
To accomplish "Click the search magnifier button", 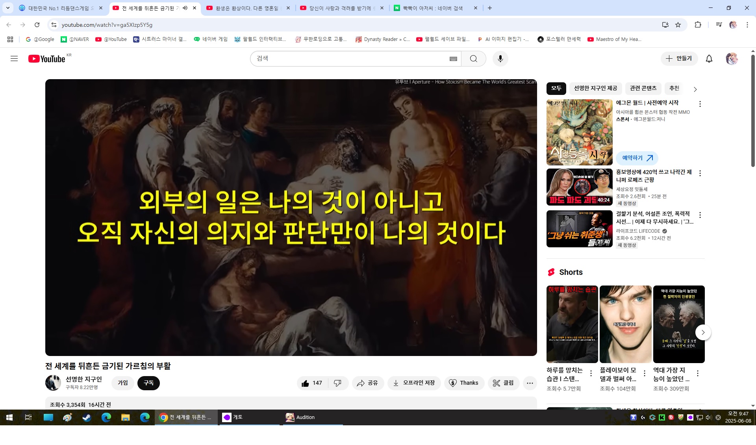I will pyautogui.click(x=473, y=59).
